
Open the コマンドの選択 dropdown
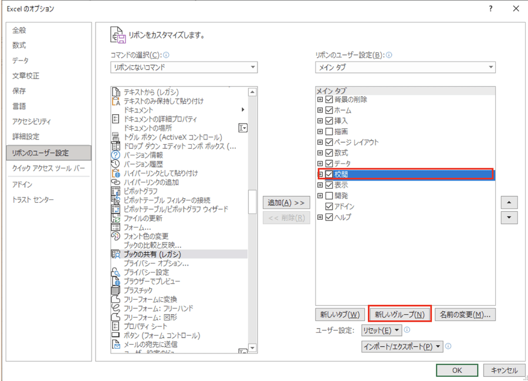pos(184,67)
